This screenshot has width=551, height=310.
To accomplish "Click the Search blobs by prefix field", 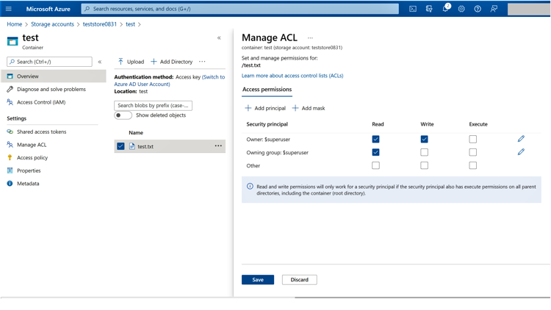I will coord(153,106).
